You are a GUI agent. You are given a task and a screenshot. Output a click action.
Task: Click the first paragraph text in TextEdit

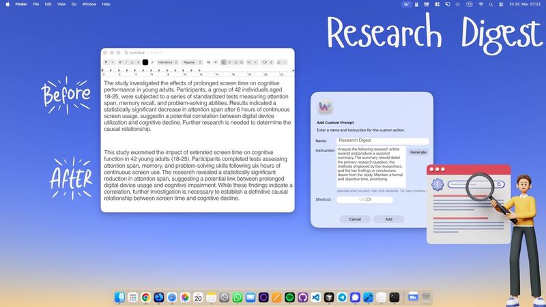197,106
